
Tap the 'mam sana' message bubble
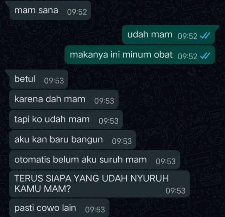[50, 10]
